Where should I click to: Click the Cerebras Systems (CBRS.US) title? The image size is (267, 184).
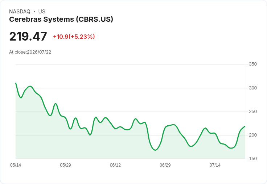pyautogui.click(x=61, y=20)
